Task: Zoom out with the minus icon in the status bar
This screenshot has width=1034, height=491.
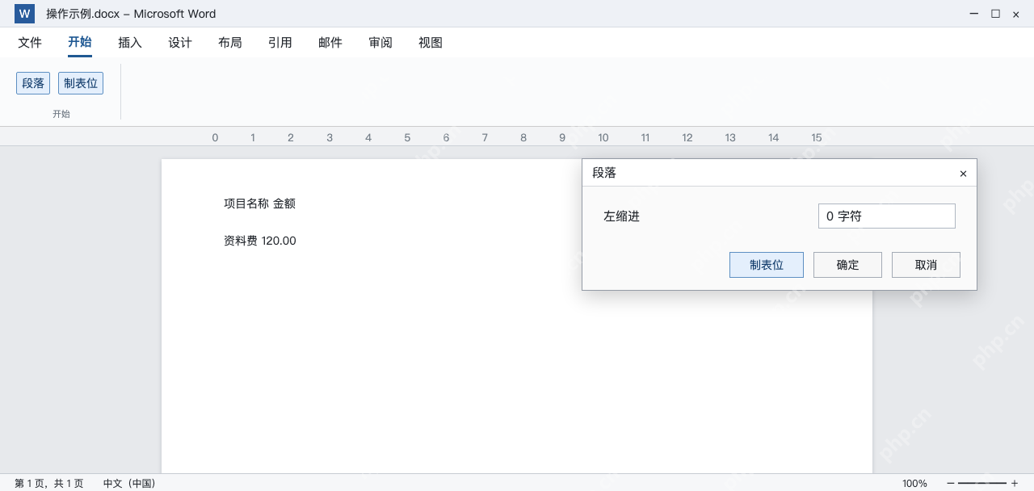Action: pyautogui.click(x=950, y=483)
